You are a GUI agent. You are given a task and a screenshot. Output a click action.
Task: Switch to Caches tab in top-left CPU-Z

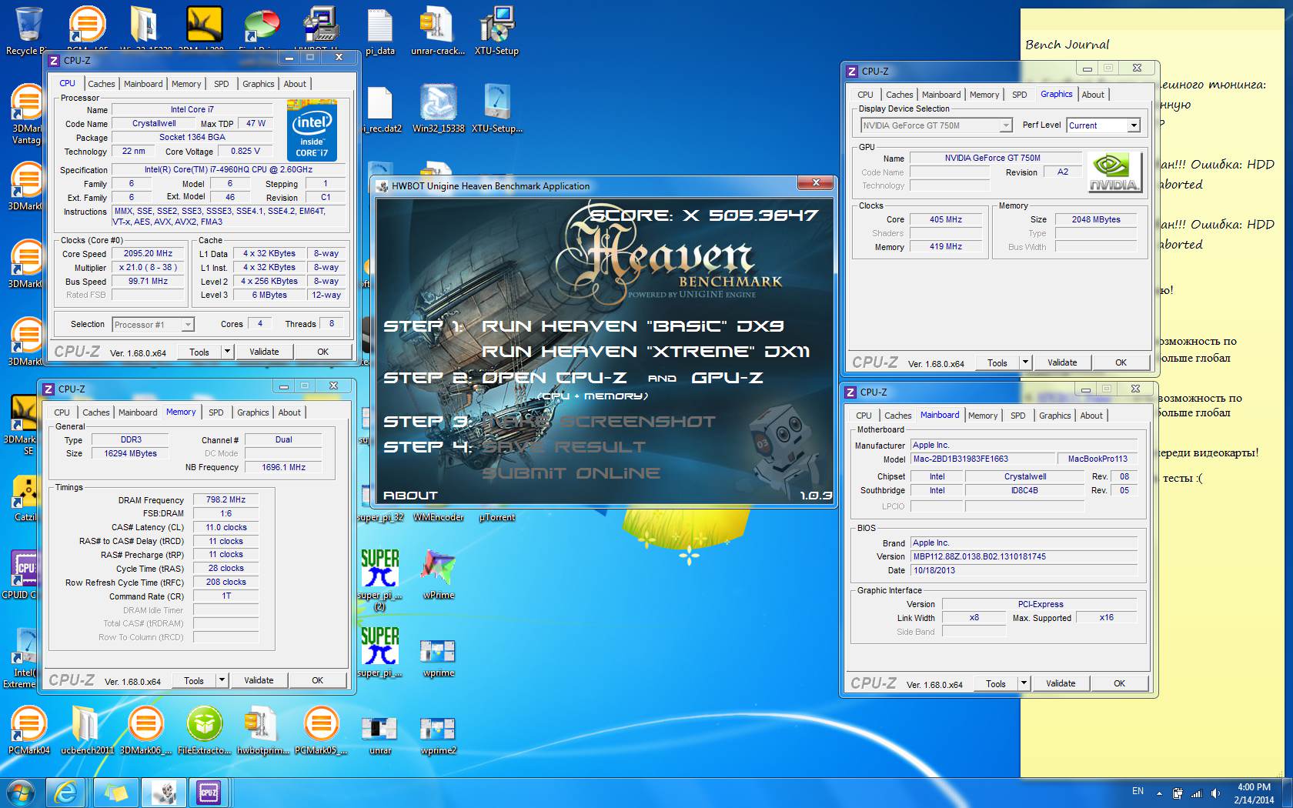click(x=101, y=84)
